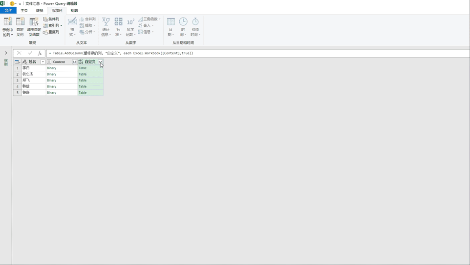Click inside the formula bar text
470x265 pixels.
pos(121,53)
